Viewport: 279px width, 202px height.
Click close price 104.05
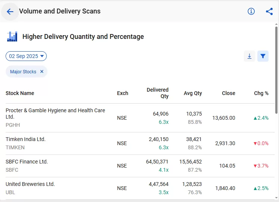pos(227,166)
